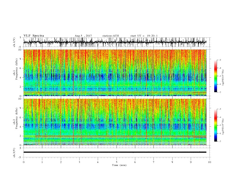
Task: Click the "Time (min)" axis label
Action: [119, 165]
